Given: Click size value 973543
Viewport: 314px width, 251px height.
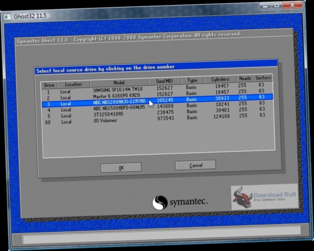Looking at the screenshot, I should (165, 118).
